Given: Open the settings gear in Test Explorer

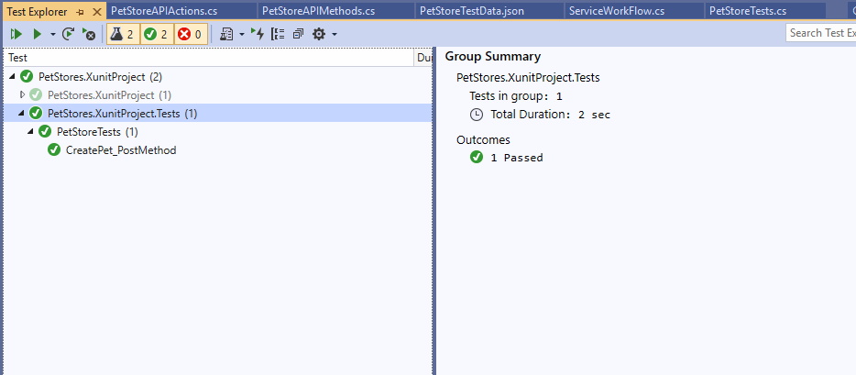Looking at the screenshot, I should tap(319, 35).
